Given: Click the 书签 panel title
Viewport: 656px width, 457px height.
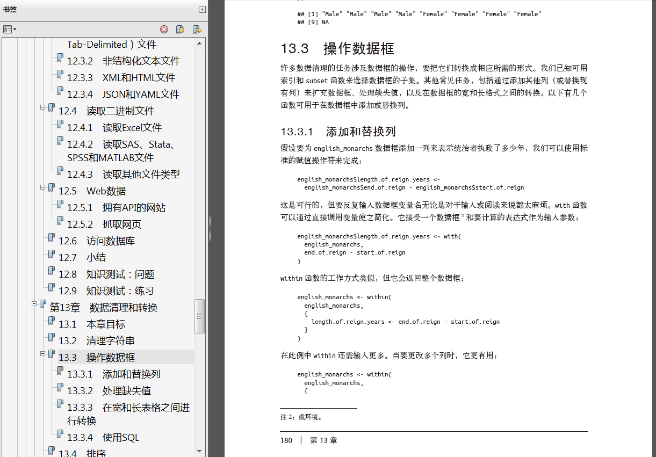Looking at the screenshot, I should point(9,9).
